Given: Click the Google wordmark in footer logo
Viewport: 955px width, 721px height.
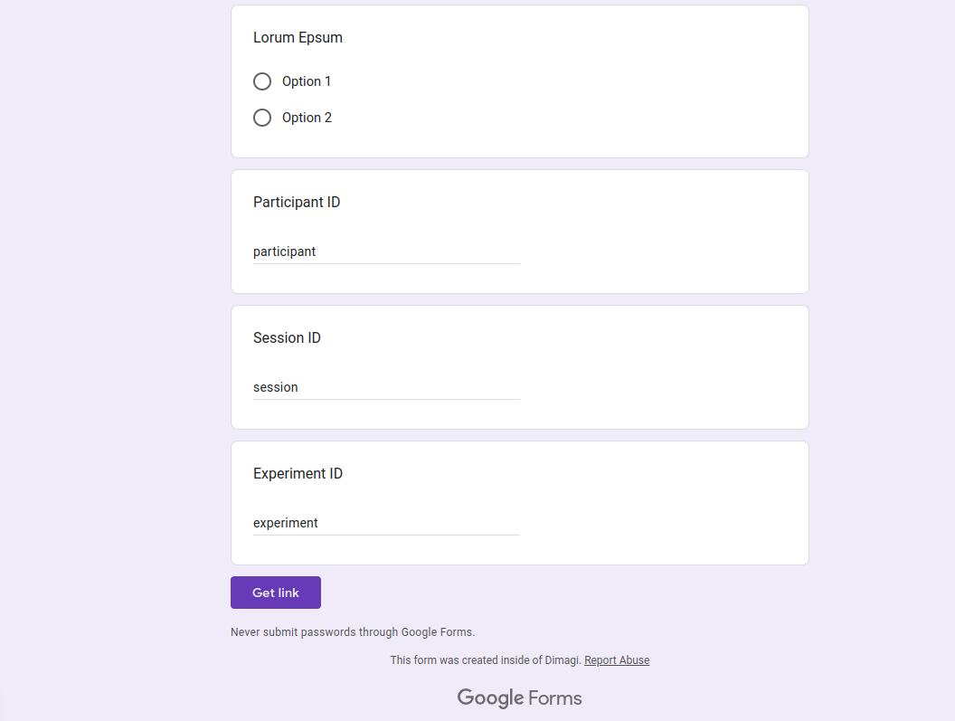Looking at the screenshot, I should click(x=490, y=697).
